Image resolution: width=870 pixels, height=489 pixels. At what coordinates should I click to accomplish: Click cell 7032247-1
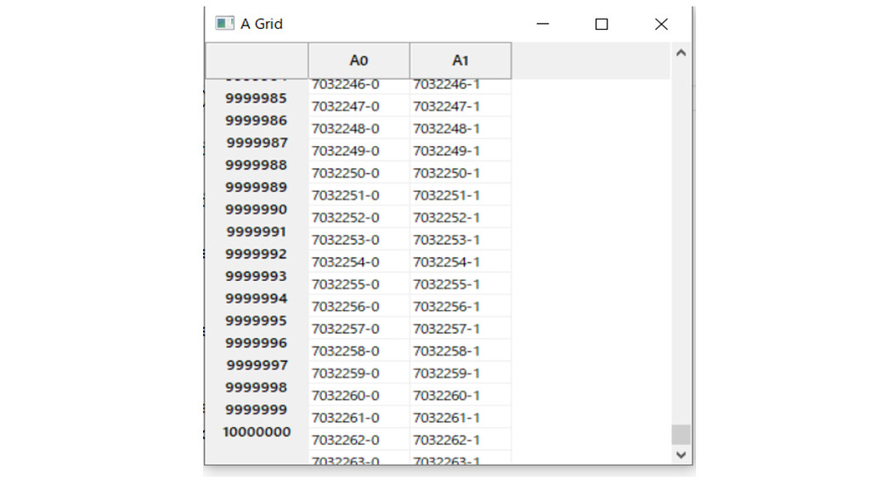pos(460,106)
